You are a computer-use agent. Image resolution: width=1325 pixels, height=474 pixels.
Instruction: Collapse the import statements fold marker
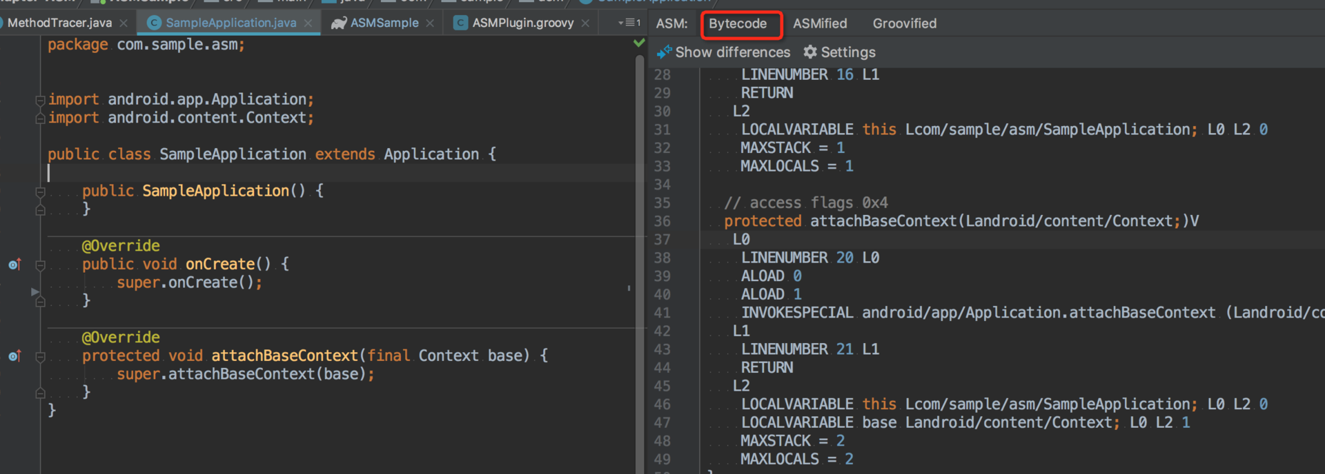pos(40,101)
